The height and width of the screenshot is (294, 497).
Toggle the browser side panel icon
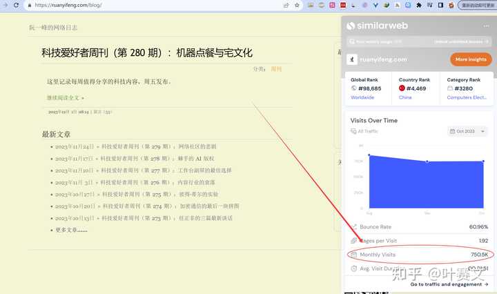click(440, 5)
